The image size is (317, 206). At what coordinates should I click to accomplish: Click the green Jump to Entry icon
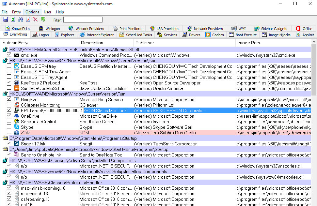click(x=43, y=20)
